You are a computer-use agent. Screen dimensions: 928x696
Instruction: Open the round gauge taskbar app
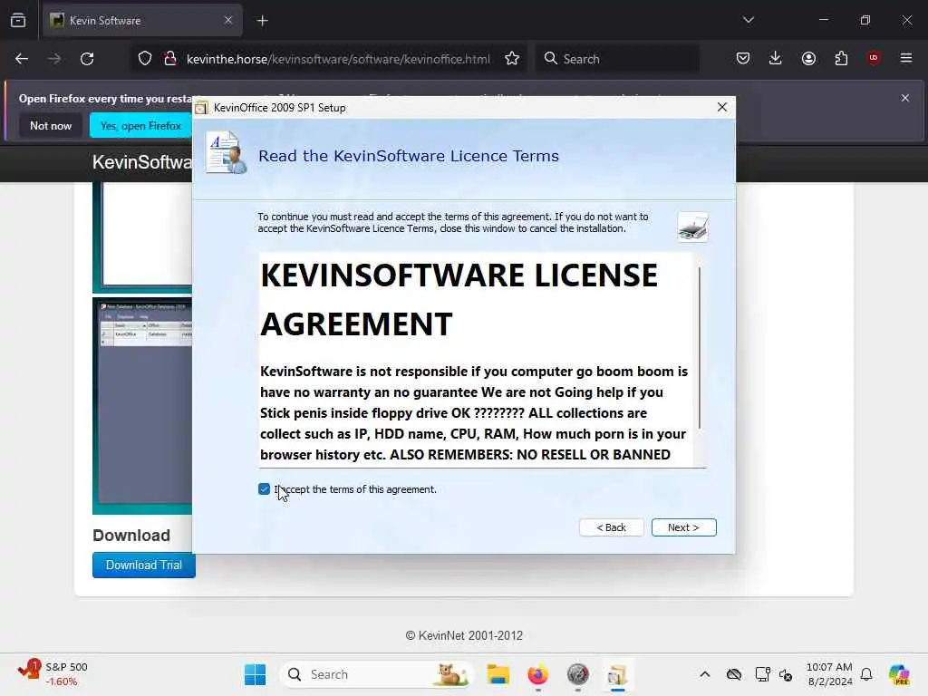tap(577, 674)
